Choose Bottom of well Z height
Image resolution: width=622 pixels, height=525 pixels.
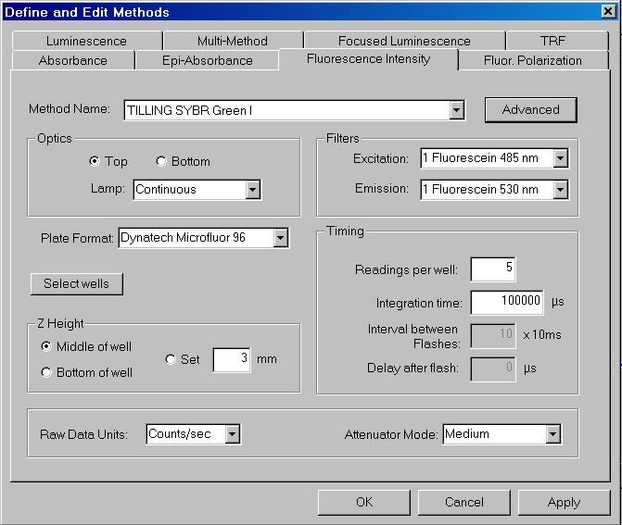(46, 372)
